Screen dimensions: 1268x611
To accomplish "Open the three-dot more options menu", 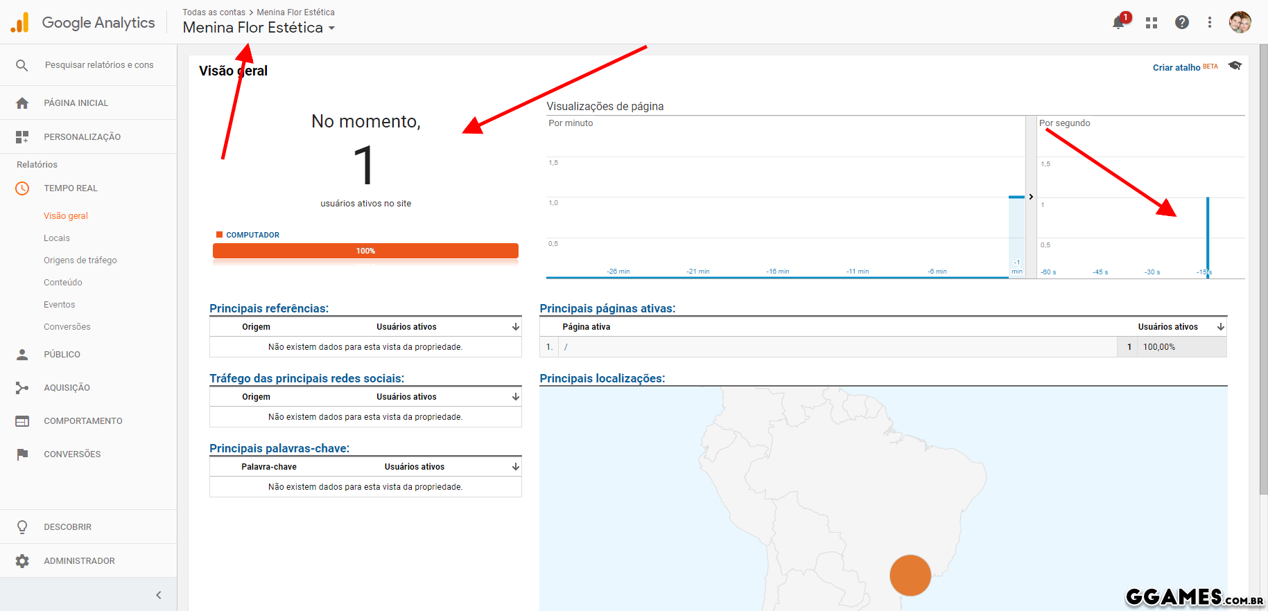I will [1210, 23].
